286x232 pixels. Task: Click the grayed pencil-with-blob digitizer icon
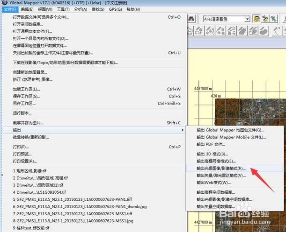tap(264, 31)
